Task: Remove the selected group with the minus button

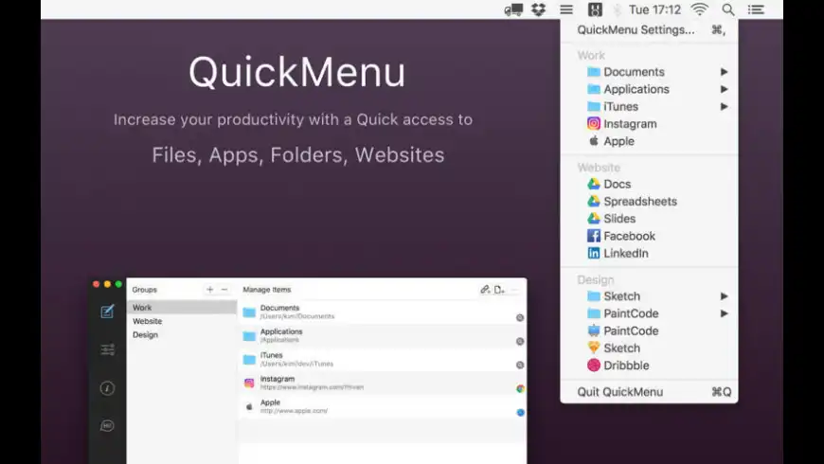Action: coord(224,290)
